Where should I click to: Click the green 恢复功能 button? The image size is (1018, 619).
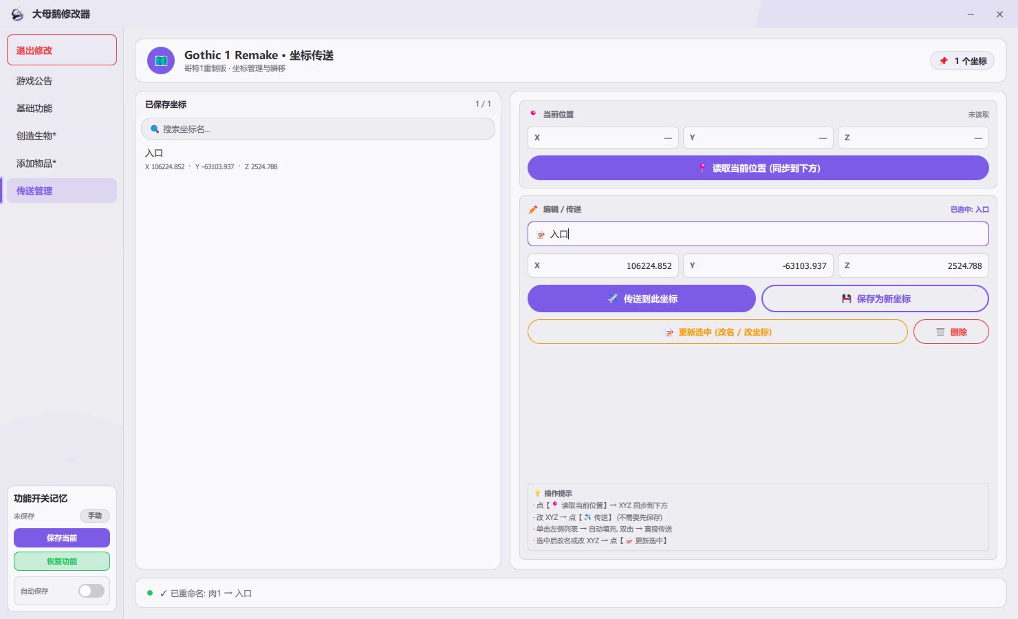pyautogui.click(x=62, y=561)
